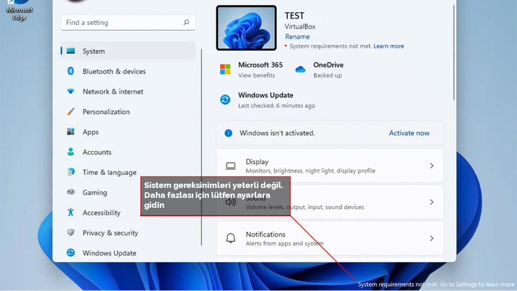Click the OneDrive cloud icon
The width and height of the screenshot is (517, 291).
[x=300, y=69]
